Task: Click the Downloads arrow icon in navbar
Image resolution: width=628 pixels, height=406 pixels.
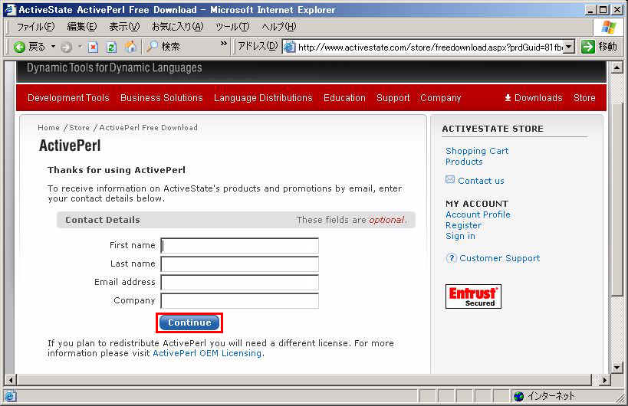Action: (x=508, y=97)
